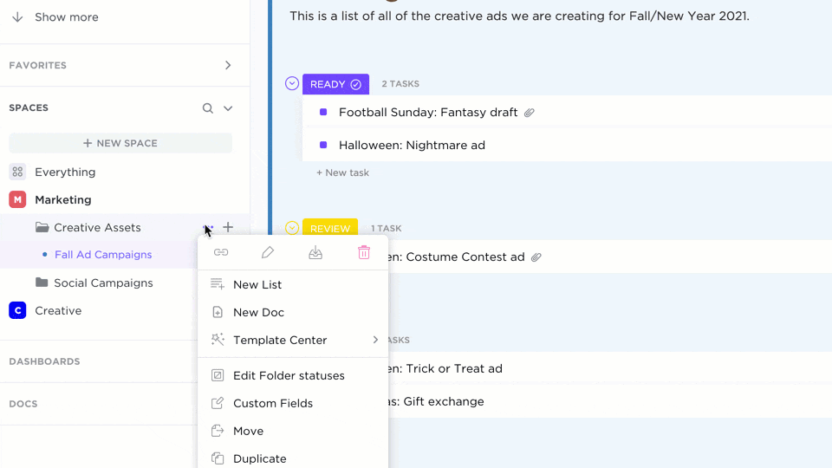
Task: Select Edit Folder statuses menu option
Action: [x=289, y=375]
